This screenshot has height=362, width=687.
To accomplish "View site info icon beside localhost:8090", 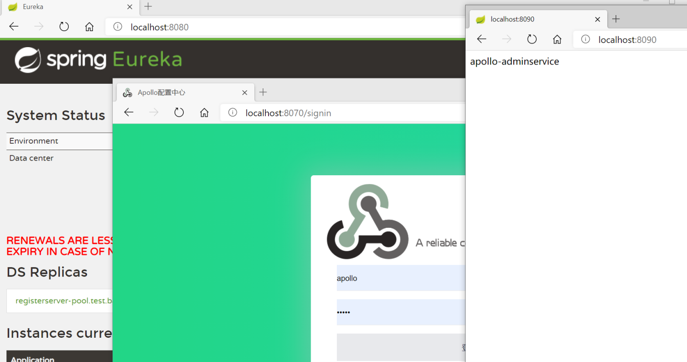I will coord(586,39).
